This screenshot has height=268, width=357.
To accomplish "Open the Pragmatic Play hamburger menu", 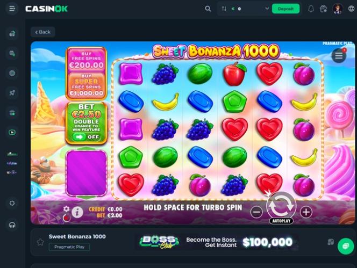I will [x=339, y=55].
